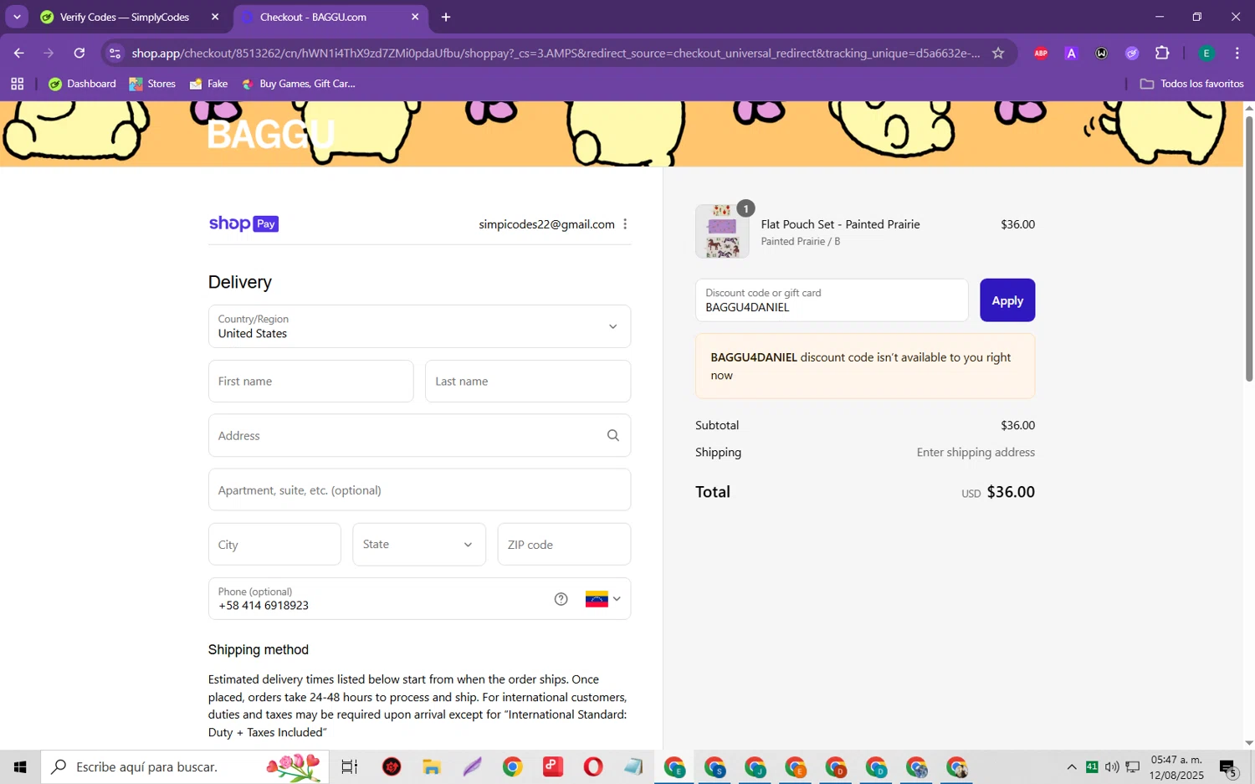Close the Verify Codes tab
1255x784 pixels.
click(215, 17)
